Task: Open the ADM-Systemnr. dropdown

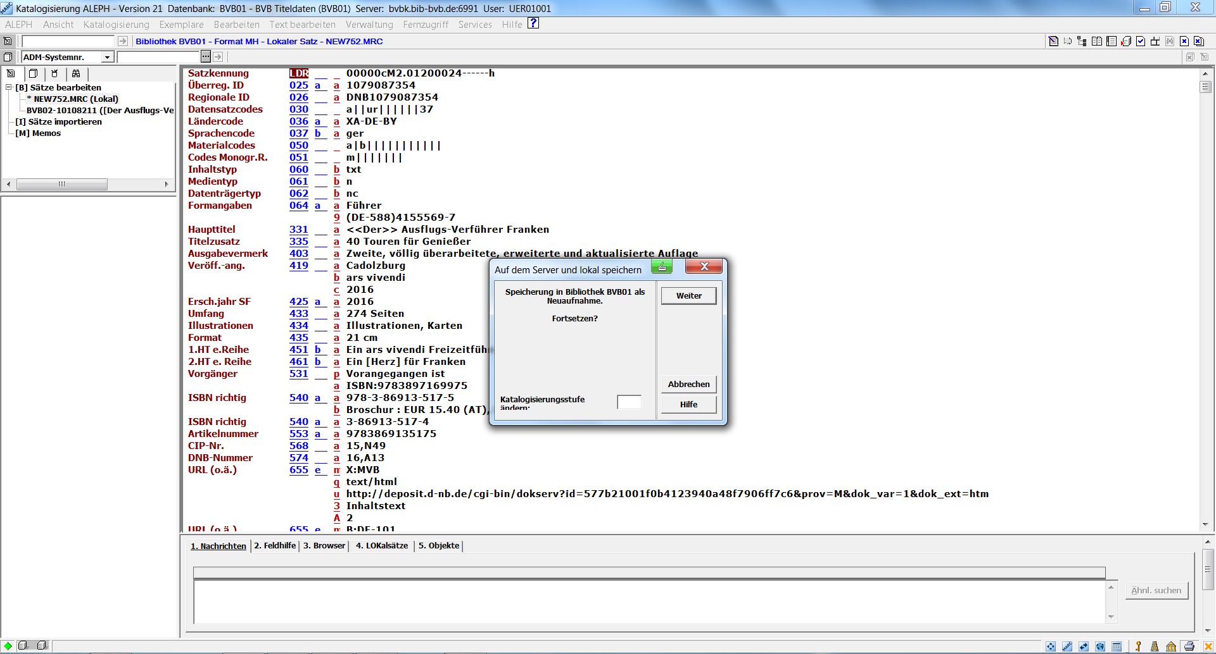Action: tap(107, 57)
